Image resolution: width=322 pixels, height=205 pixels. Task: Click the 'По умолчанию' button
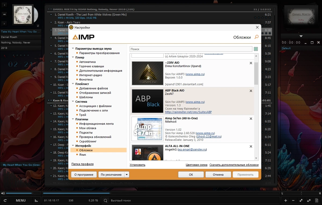[111, 174]
